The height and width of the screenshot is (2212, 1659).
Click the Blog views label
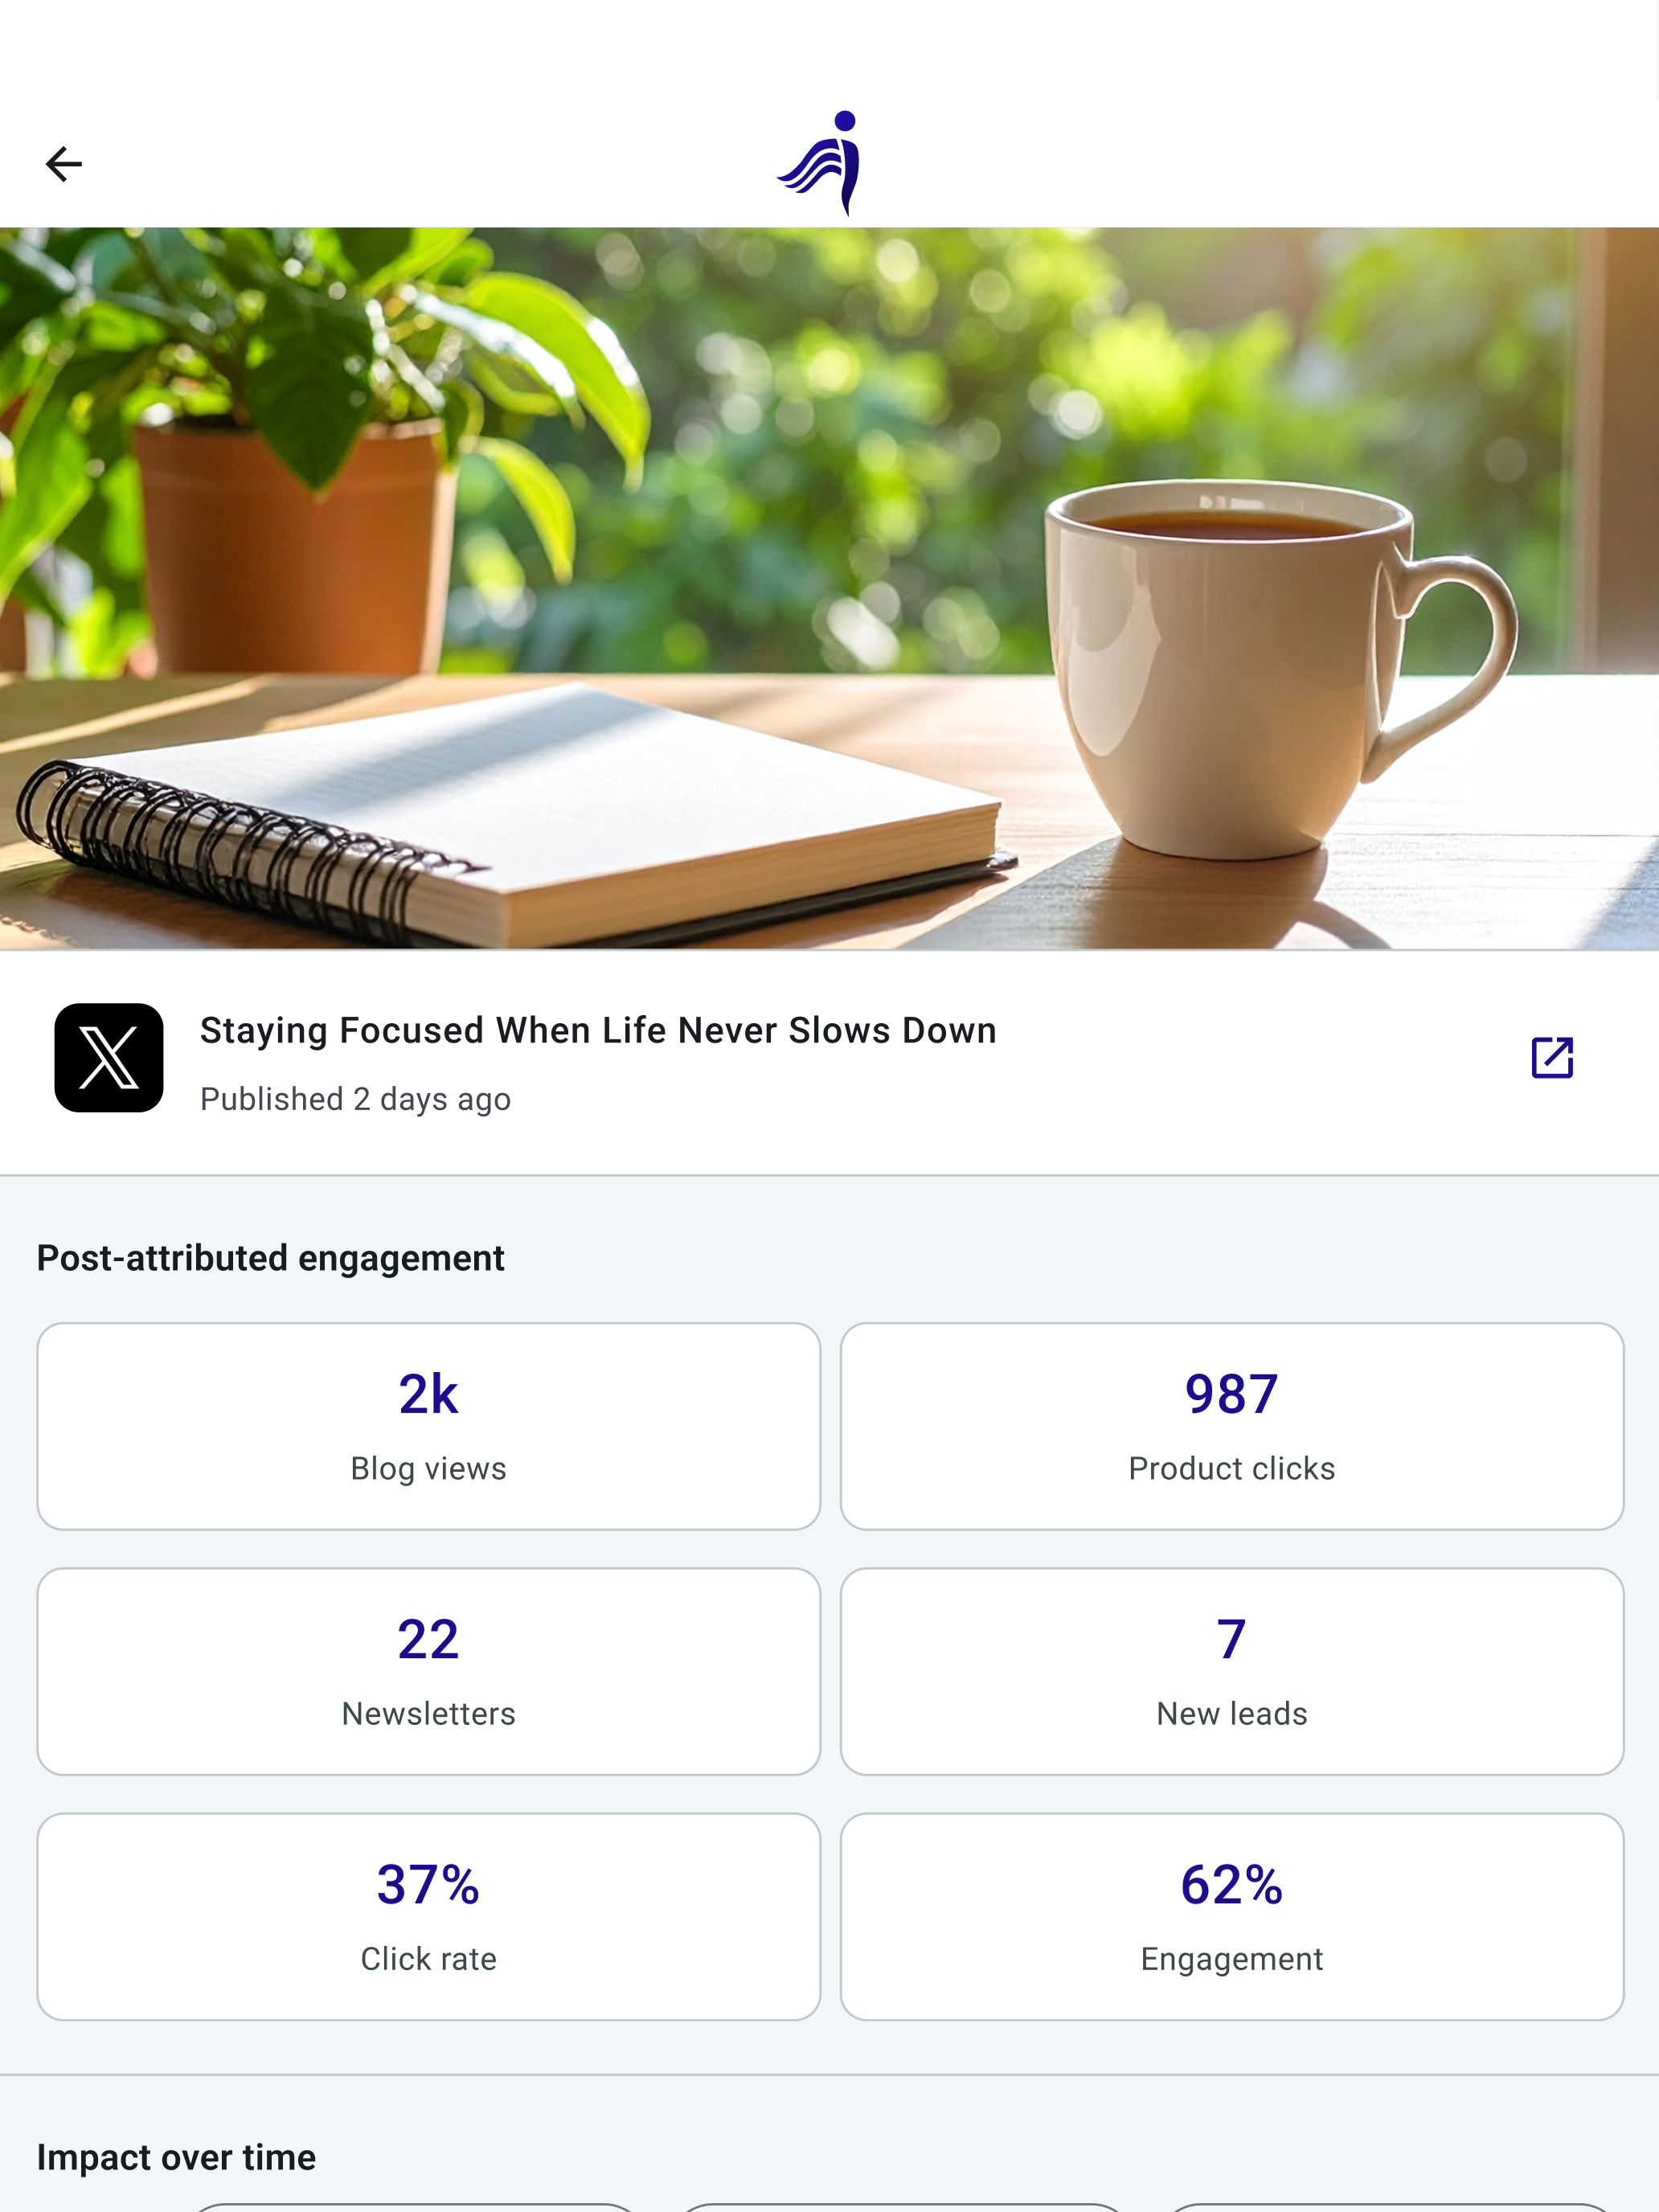[429, 1468]
